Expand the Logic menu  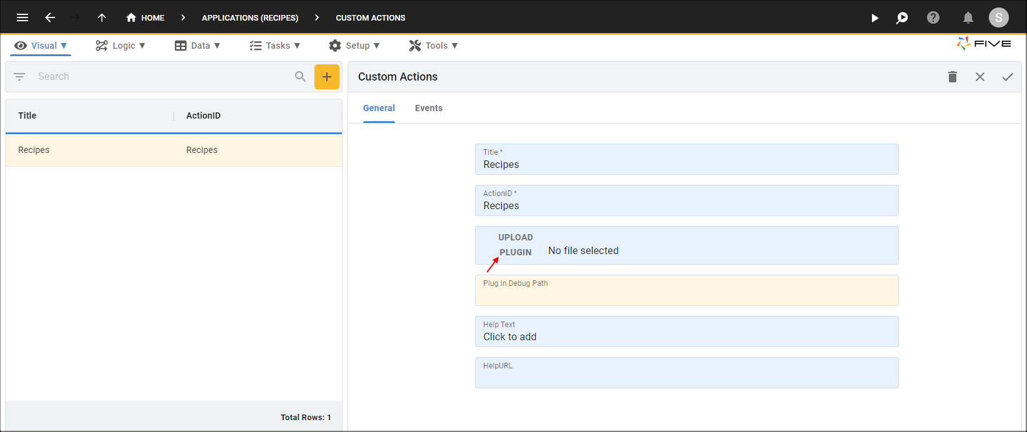coord(121,46)
